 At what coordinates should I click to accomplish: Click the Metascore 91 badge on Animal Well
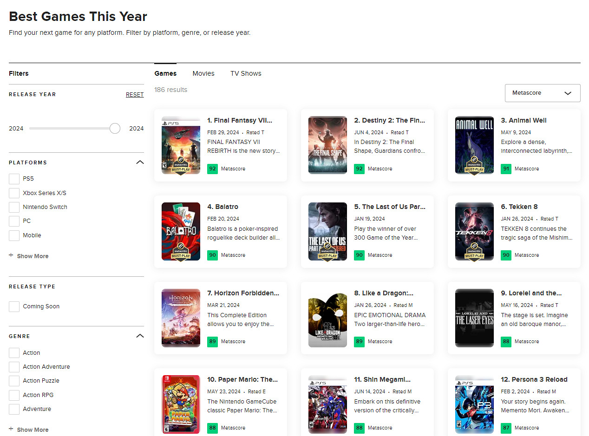point(506,169)
